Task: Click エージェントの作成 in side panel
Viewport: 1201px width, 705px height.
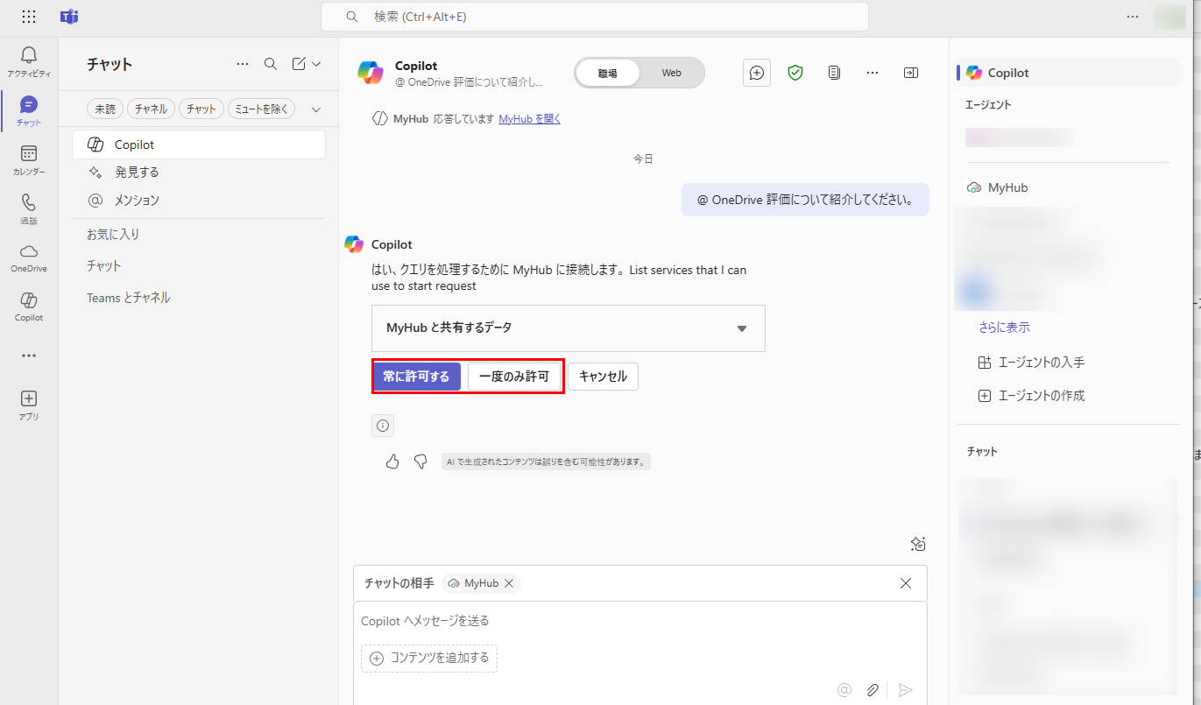Action: [1031, 396]
